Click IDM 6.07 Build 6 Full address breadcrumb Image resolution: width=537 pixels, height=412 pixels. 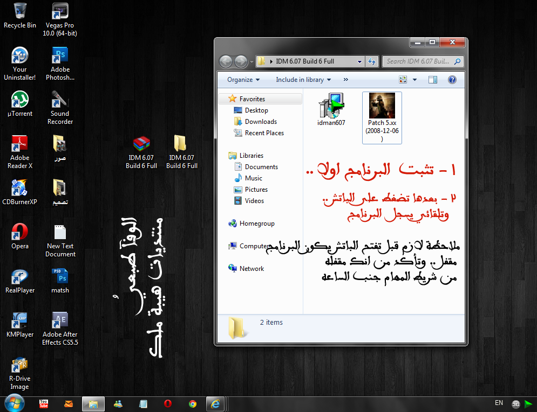(x=305, y=61)
